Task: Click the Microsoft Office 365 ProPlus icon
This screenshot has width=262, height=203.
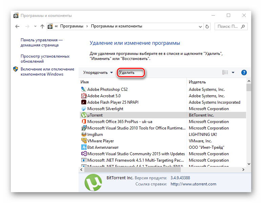Action: click(84, 122)
